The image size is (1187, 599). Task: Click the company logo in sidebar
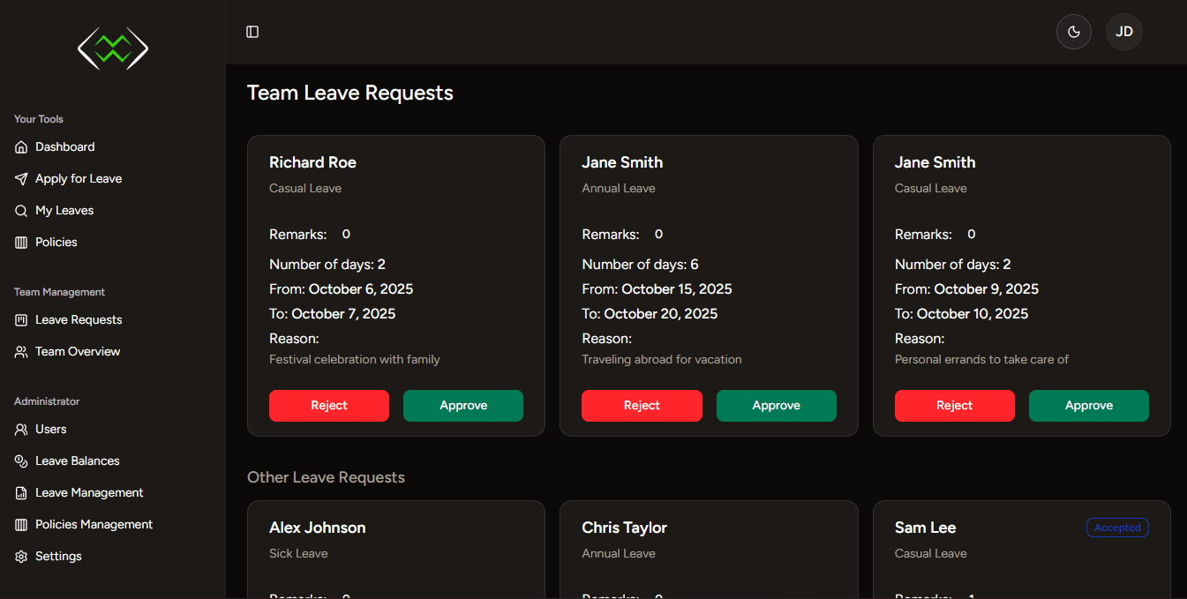click(113, 48)
